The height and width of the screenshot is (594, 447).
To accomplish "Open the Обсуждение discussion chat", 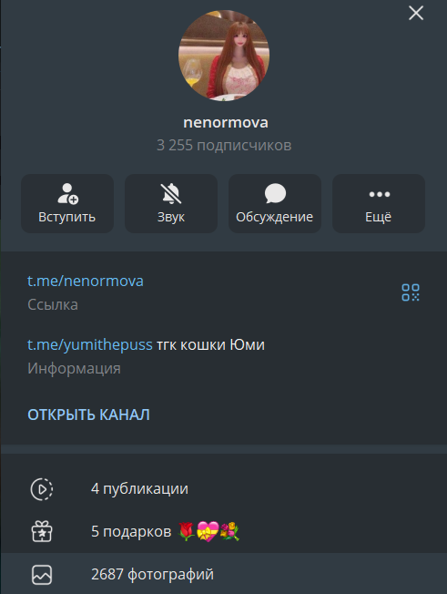I will tap(275, 203).
